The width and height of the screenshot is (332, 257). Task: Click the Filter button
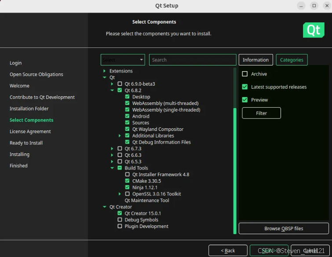(x=262, y=113)
